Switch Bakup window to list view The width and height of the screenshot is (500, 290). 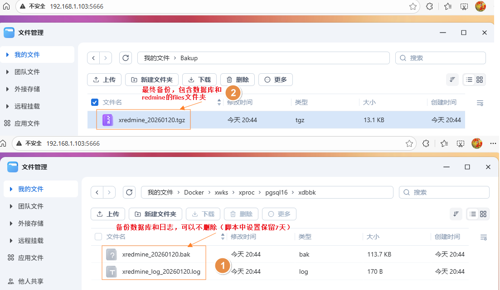469,80
